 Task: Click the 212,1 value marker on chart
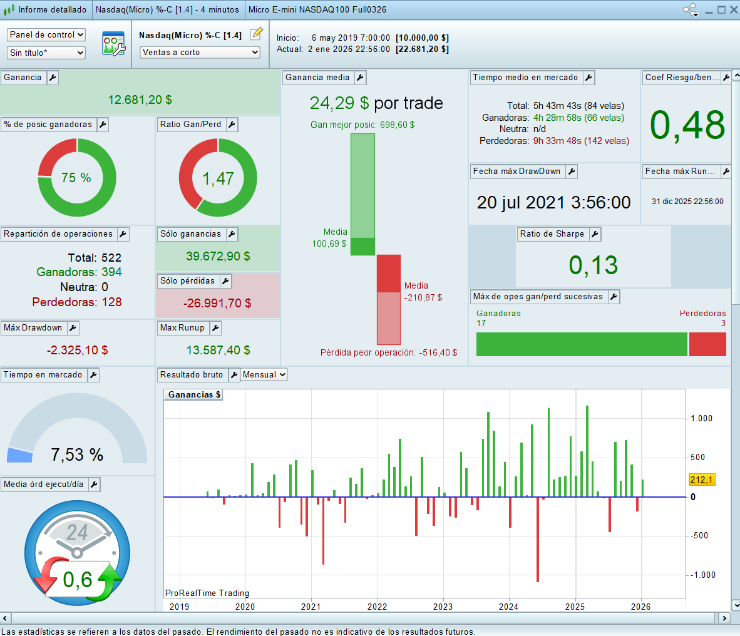(701, 480)
